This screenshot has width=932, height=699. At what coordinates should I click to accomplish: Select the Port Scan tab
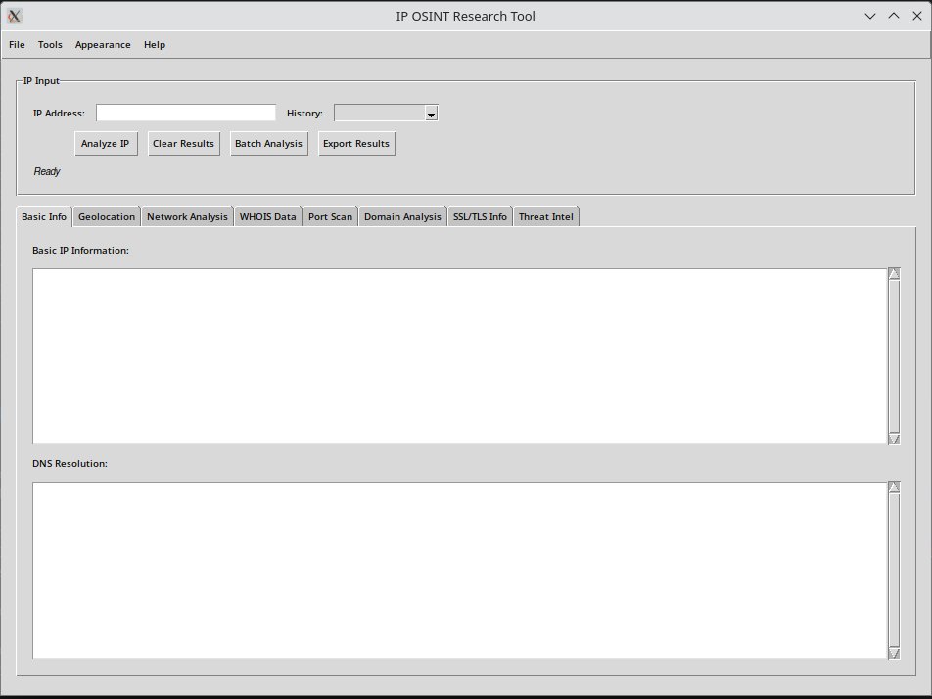[330, 216]
